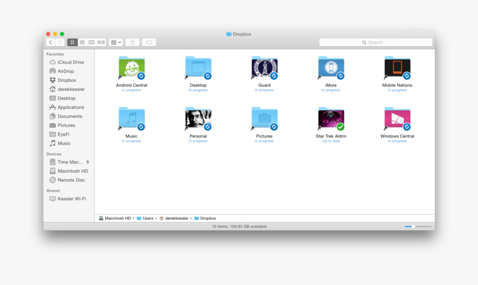Switch to list view
478x285 pixels.
(82, 42)
